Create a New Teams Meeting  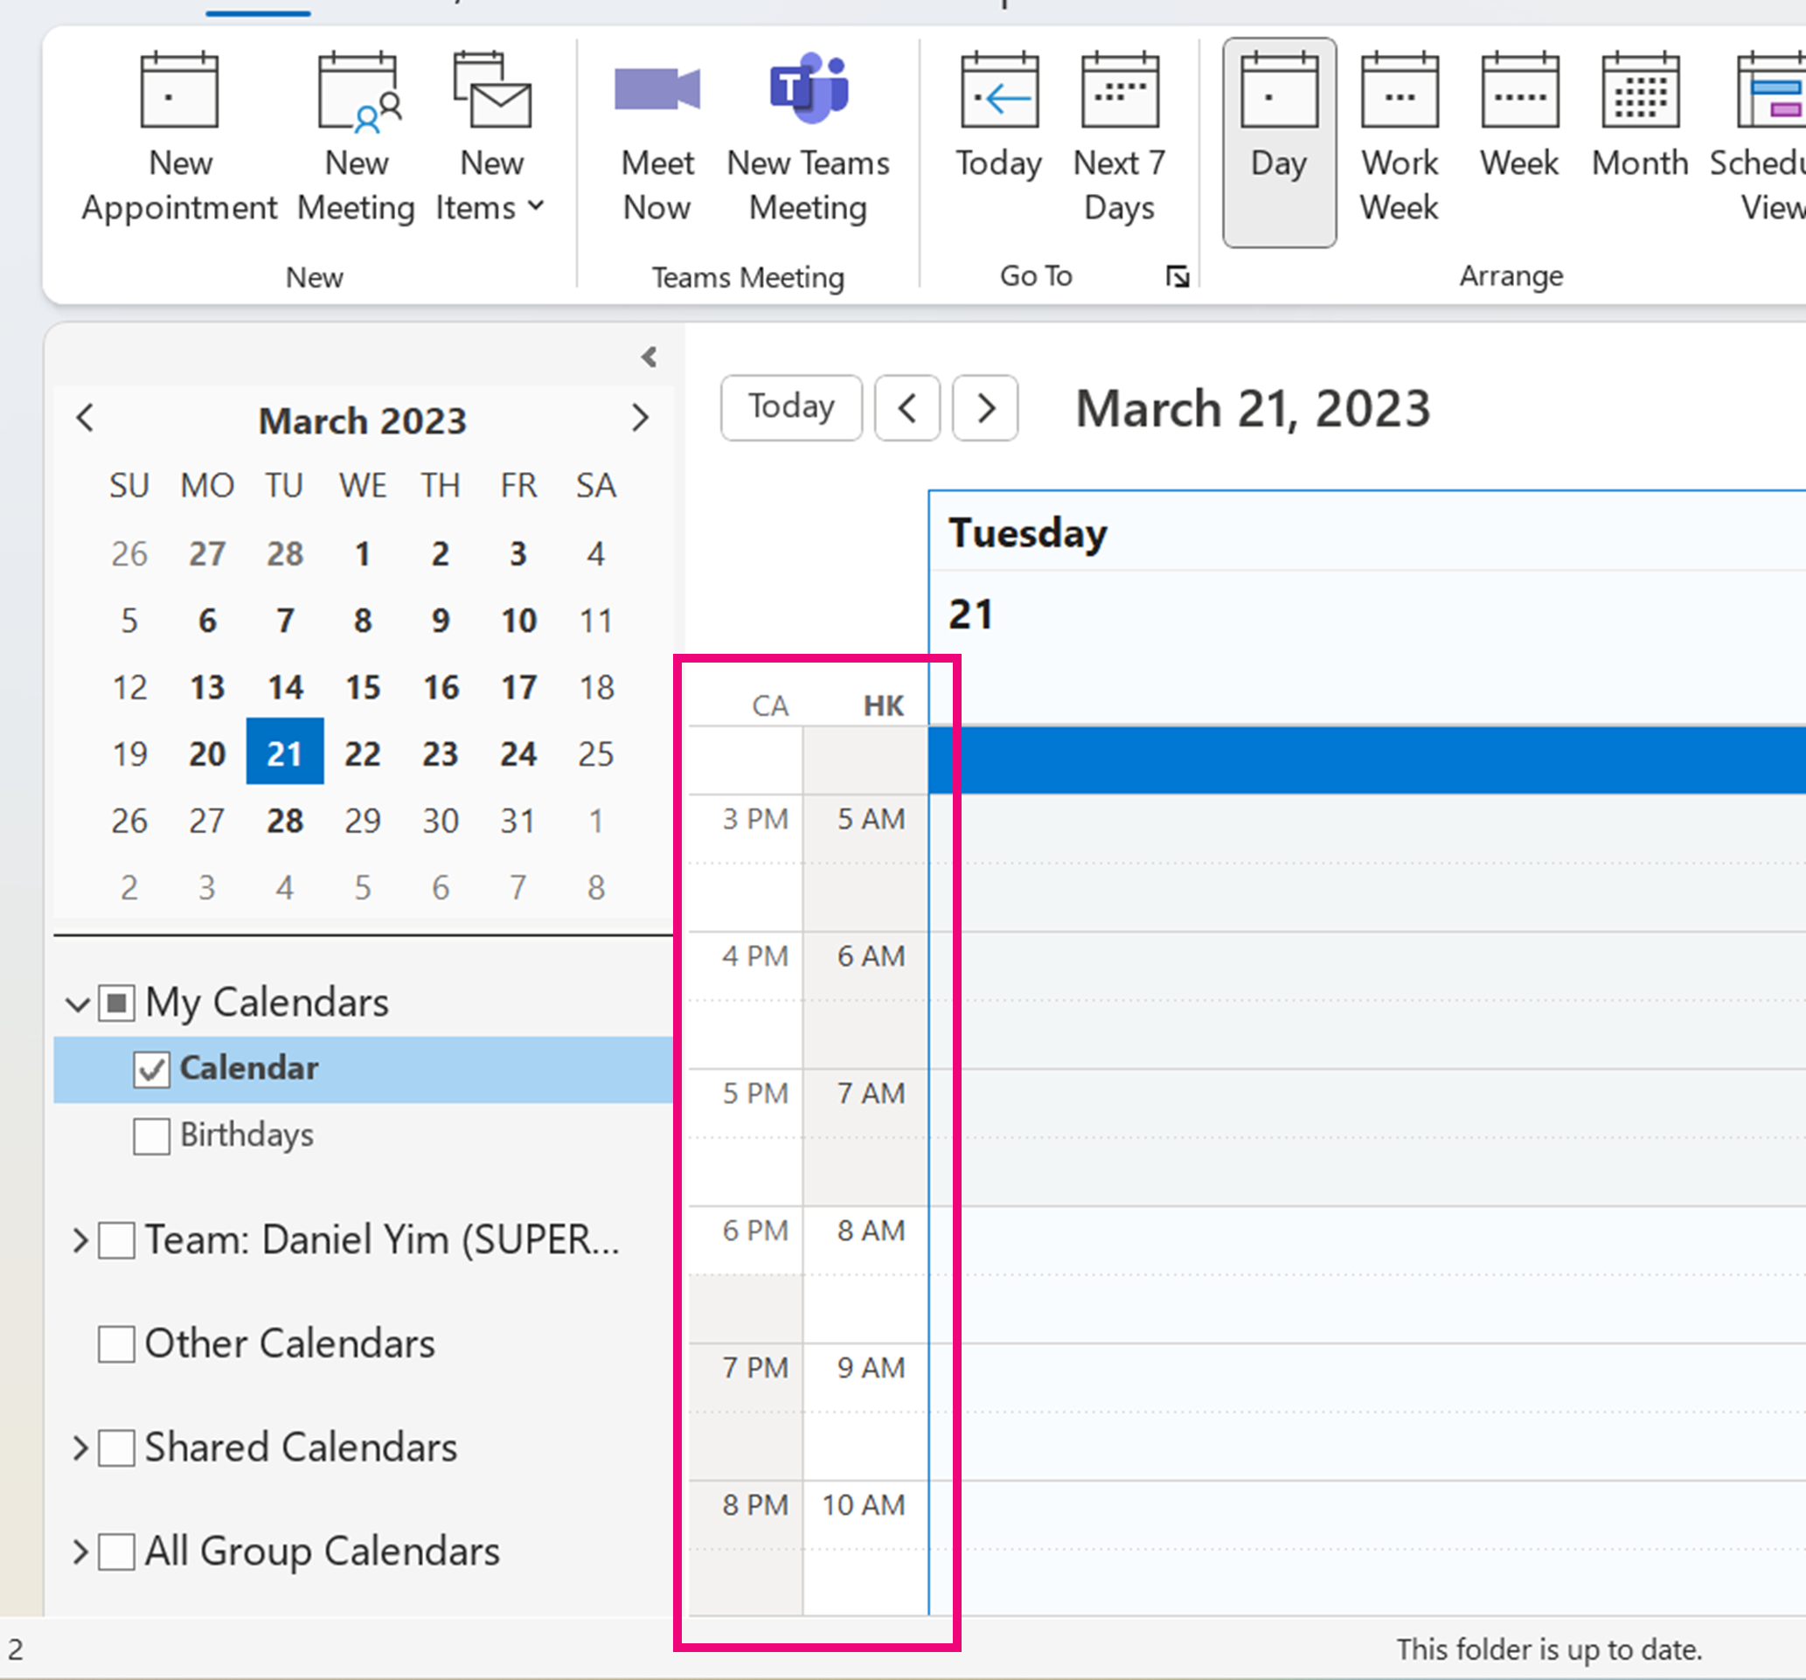point(808,138)
